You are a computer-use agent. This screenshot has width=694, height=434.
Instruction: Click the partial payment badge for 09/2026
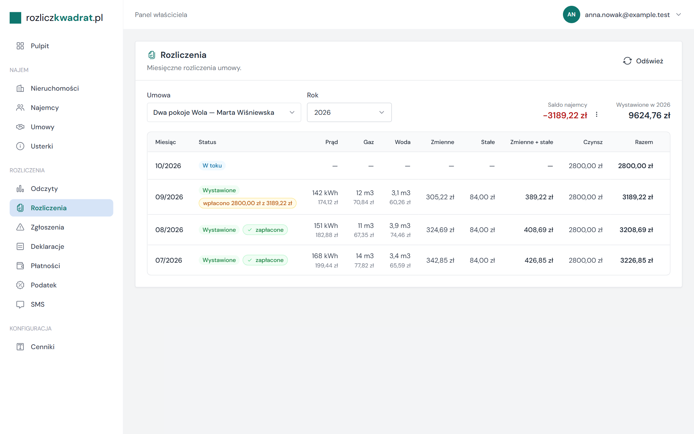point(247,203)
